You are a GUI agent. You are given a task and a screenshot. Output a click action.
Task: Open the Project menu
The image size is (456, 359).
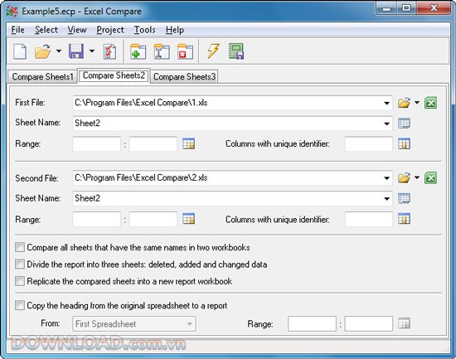(110, 30)
